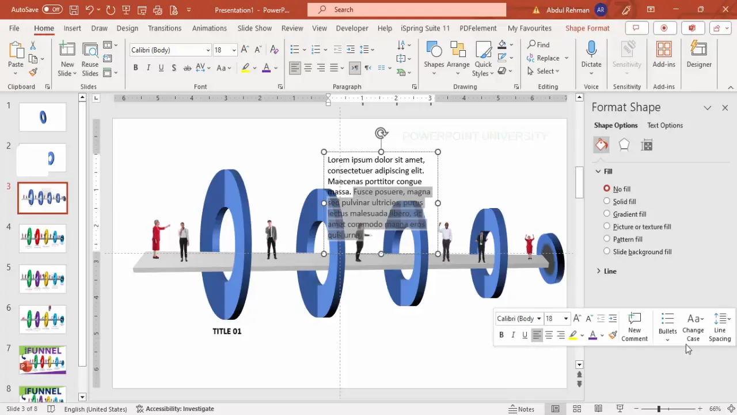Choose Slide background fill option
Image resolution: width=737 pixels, height=415 pixels.
click(607, 251)
